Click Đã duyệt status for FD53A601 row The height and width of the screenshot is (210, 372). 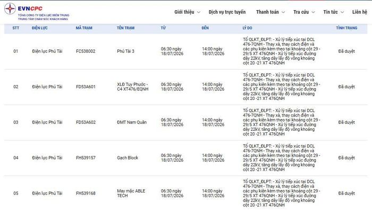(346, 87)
